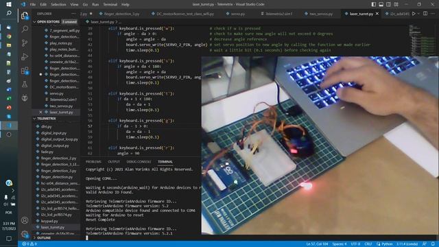Open the Run menu

coord(95,5)
